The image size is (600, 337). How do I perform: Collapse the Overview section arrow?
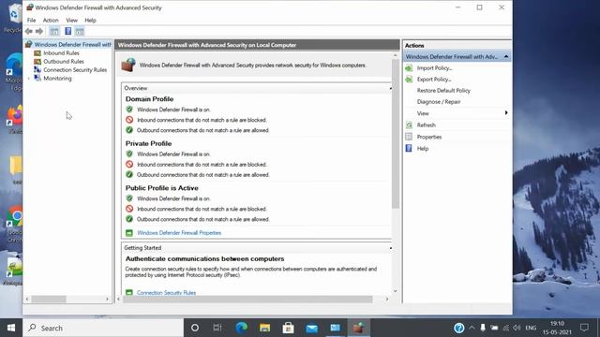(x=390, y=88)
